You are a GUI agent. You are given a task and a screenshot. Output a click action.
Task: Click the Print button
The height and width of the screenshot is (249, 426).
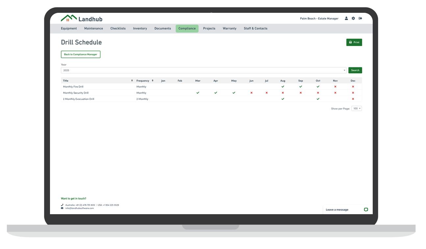pyautogui.click(x=354, y=42)
